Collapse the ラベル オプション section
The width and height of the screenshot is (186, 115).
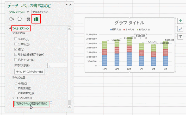(10, 28)
